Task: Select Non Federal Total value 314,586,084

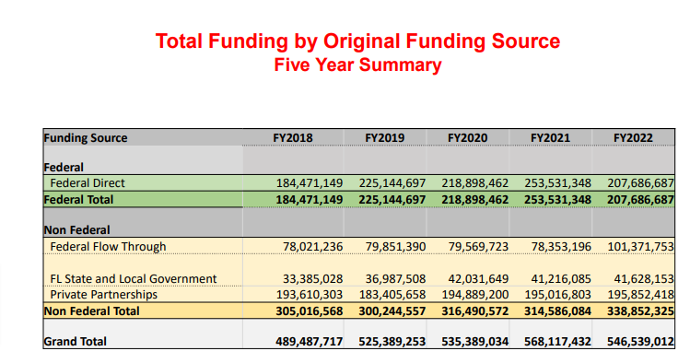Action: [x=557, y=311]
